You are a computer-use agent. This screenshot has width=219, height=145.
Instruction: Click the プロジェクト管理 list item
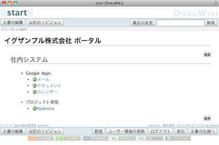(x=42, y=102)
